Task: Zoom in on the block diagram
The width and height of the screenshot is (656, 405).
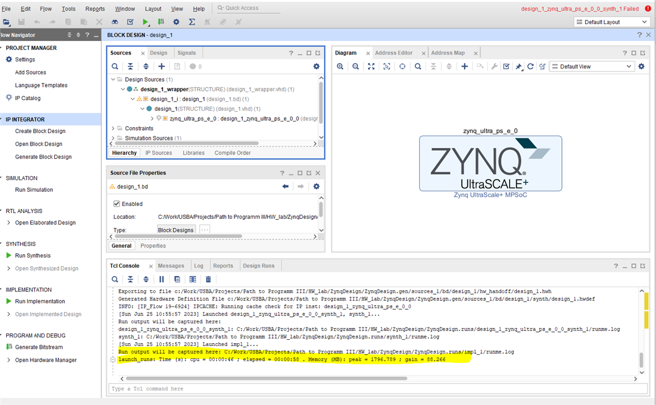Action: click(x=340, y=66)
